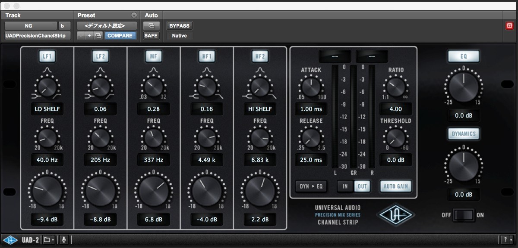This screenshot has width=518, height=248.
Task: Click the HF2 bandwidth shelf knob
Action: (260, 86)
